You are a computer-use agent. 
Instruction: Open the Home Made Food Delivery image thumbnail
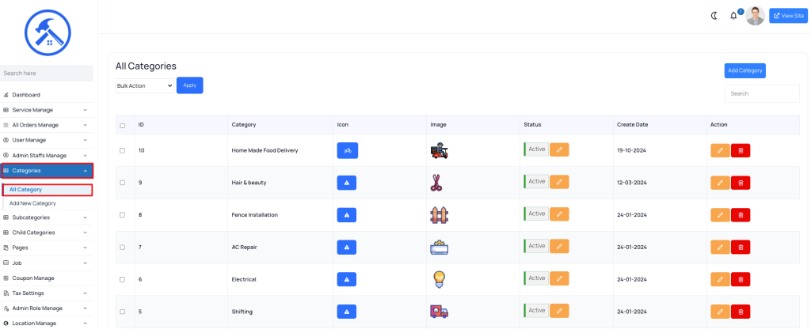pyautogui.click(x=439, y=150)
